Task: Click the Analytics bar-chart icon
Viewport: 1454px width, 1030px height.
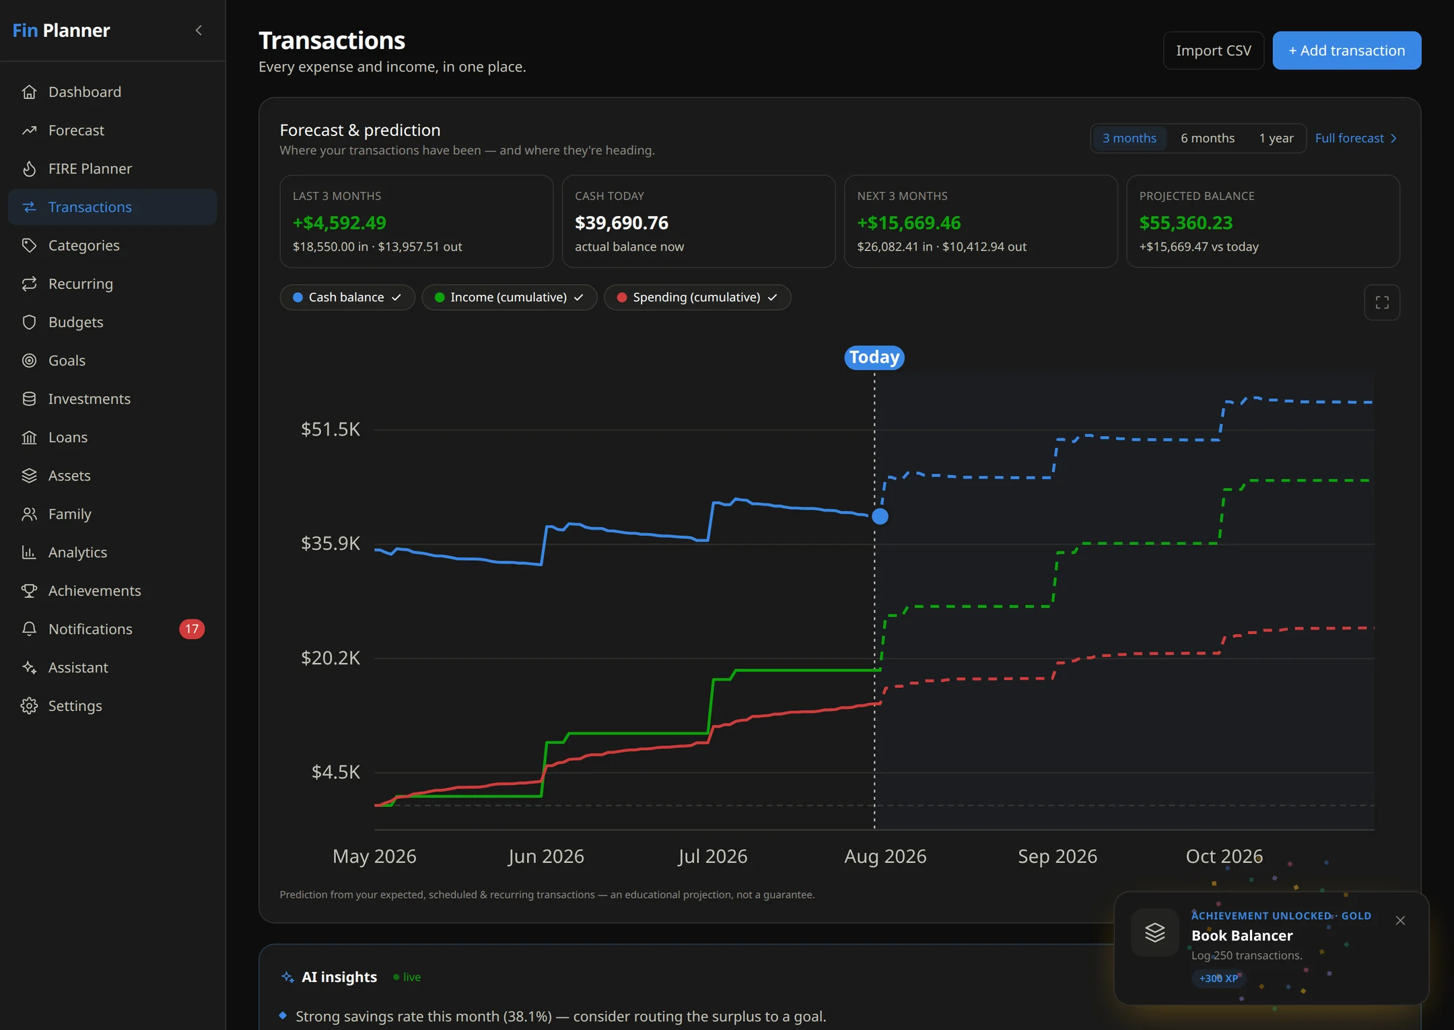Action: point(29,553)
